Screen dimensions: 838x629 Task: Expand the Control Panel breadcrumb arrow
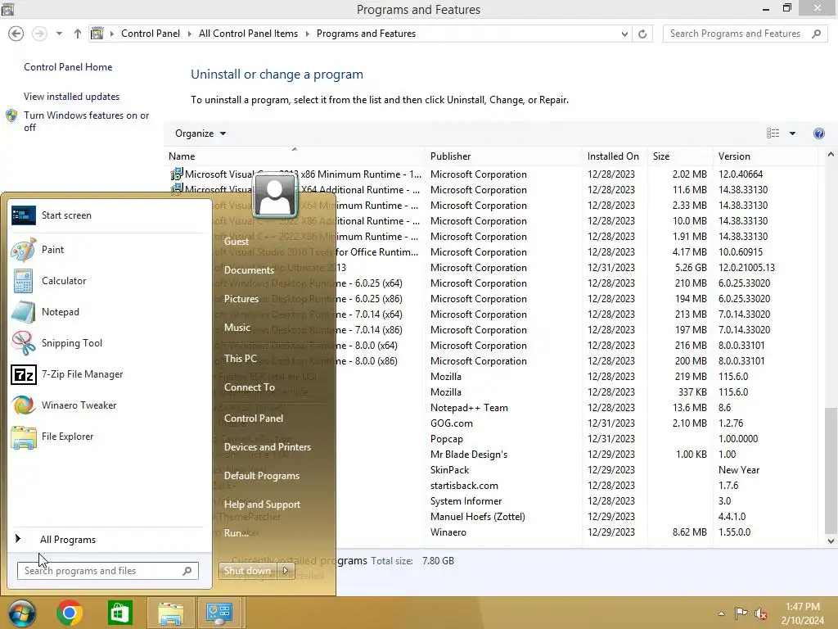pos(189,34)
